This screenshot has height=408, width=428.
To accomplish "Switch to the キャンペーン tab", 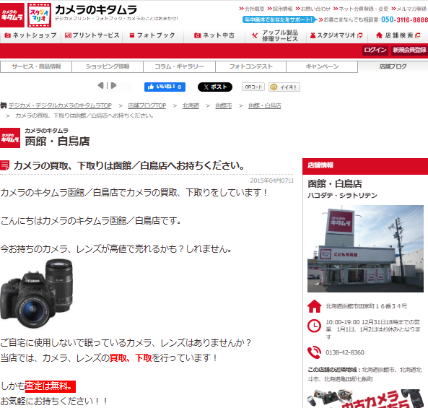I will point(322,66).
